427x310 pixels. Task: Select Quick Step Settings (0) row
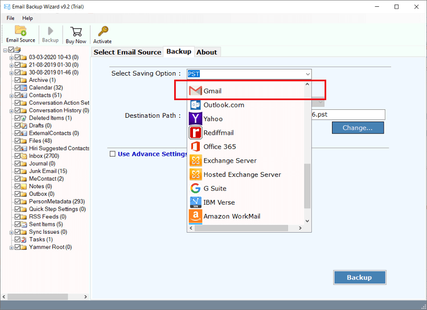point(58,209)
